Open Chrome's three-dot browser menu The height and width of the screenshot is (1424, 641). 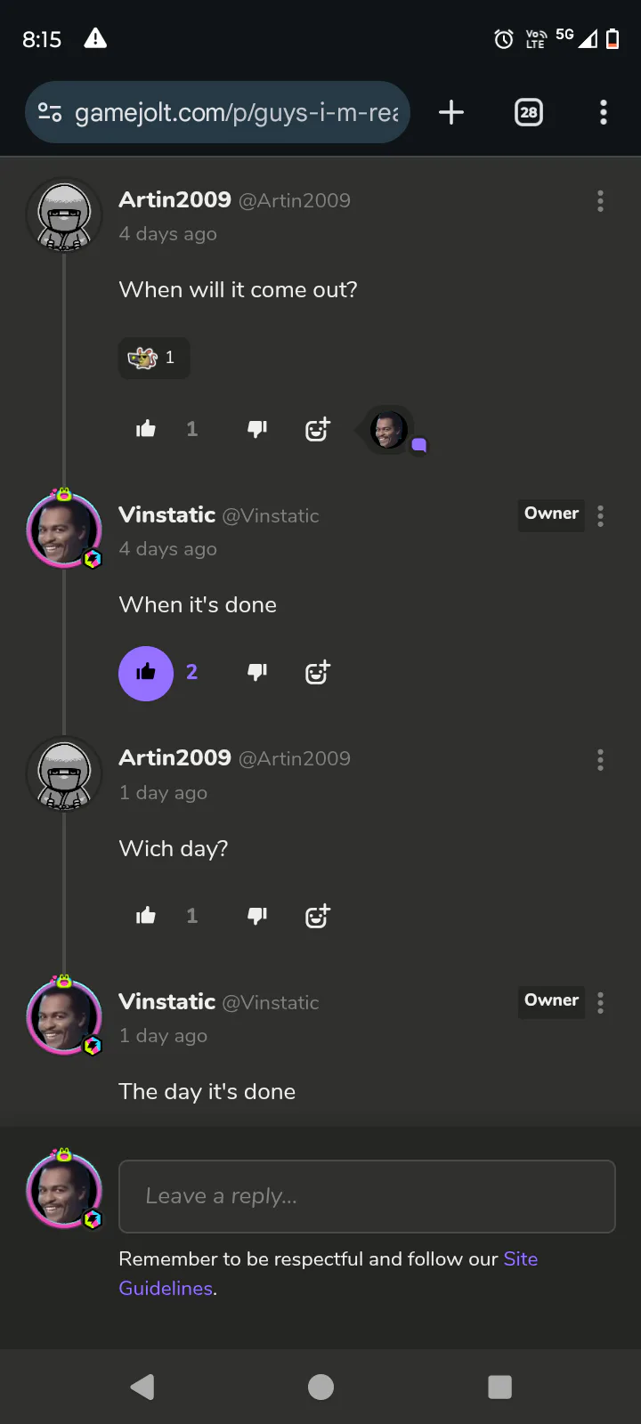coord(604,112)
